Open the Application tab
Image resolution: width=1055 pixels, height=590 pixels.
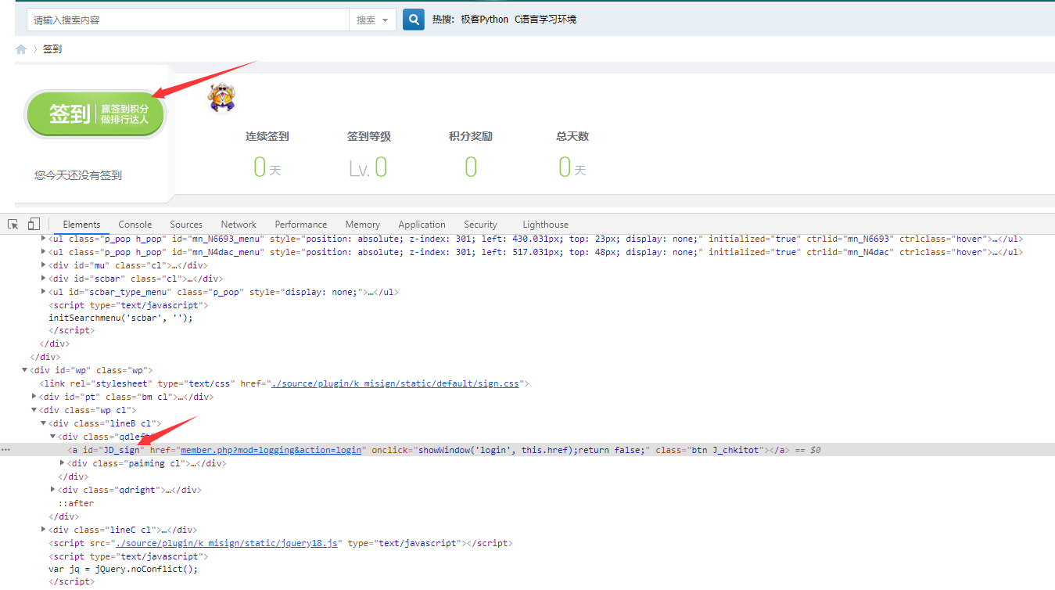pyautogui.click(x=422, y=225)
